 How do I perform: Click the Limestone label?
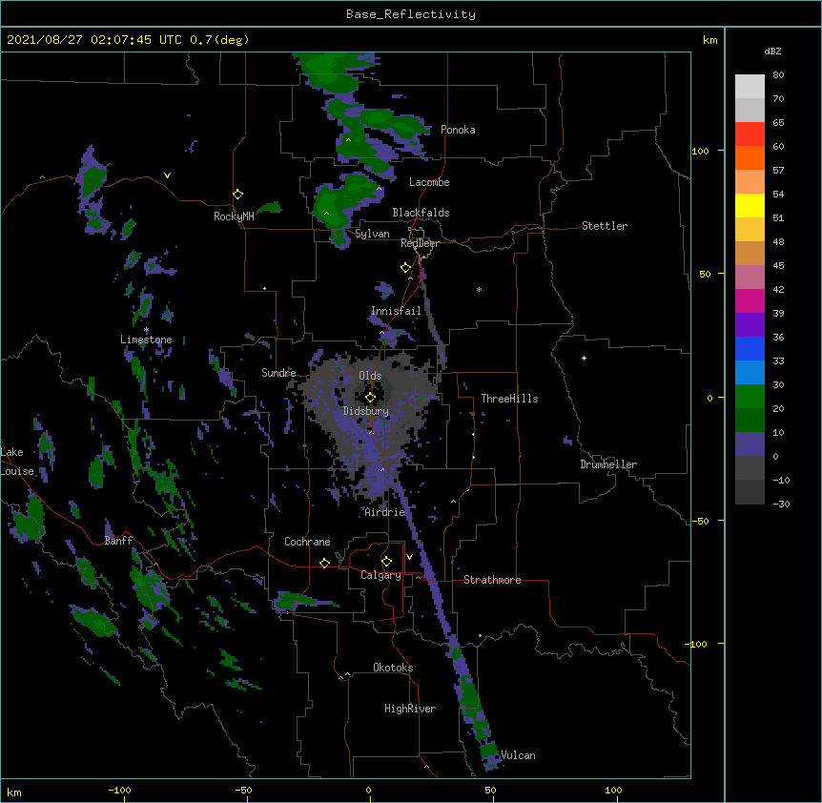[x=146, y=340]
